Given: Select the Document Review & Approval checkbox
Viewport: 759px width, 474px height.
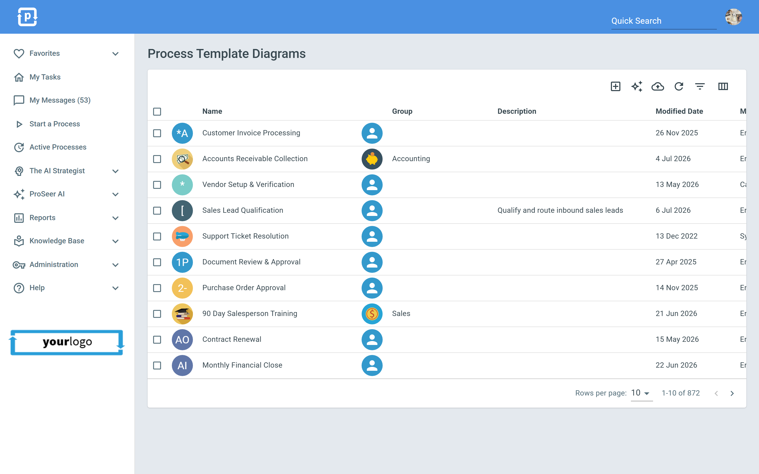Looking at the screenshot, I should click(157, 262).
